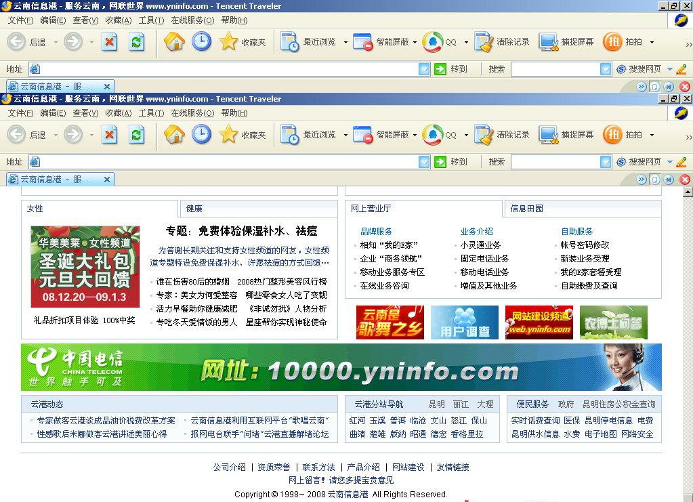Click the 联系方法 footer link

tap(318, 467)
